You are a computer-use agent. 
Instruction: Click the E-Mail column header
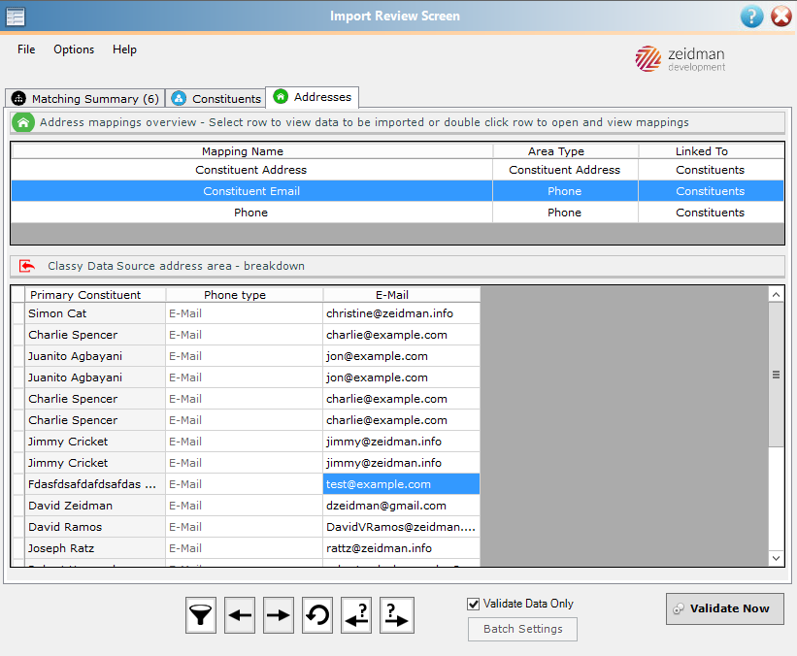pos(402,295)
